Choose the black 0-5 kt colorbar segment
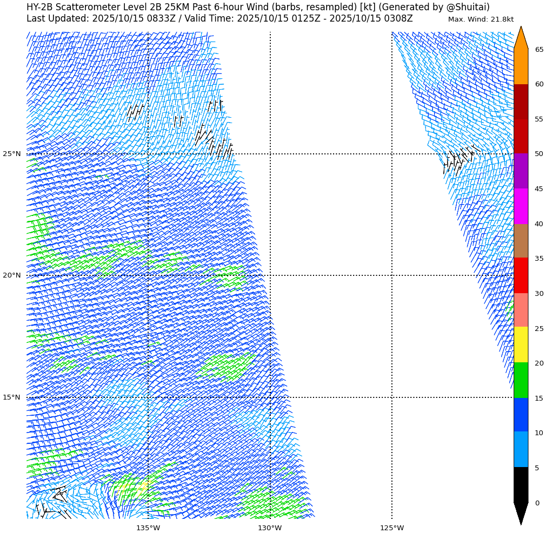Screen dimensions: 546x534 (521, 484)
